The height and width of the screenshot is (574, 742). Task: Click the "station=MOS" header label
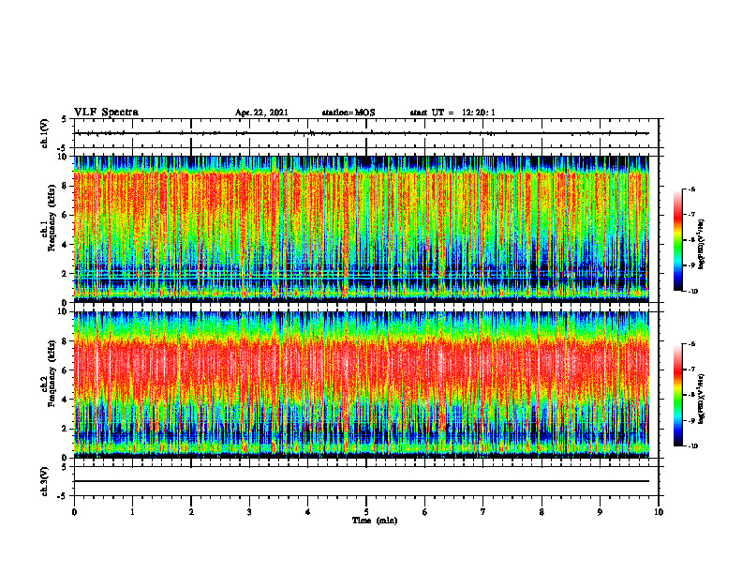tap(349, 113)
